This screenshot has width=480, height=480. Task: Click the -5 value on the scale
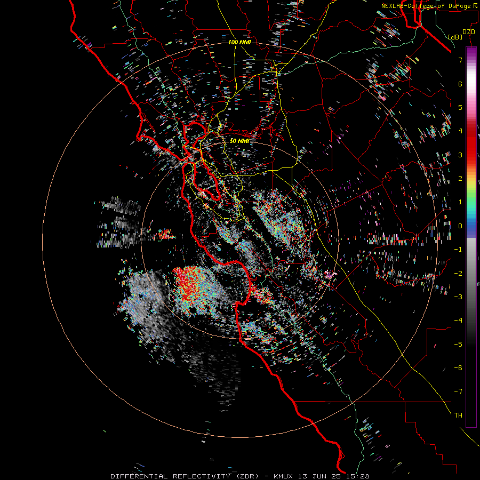(x=458, y=345)
